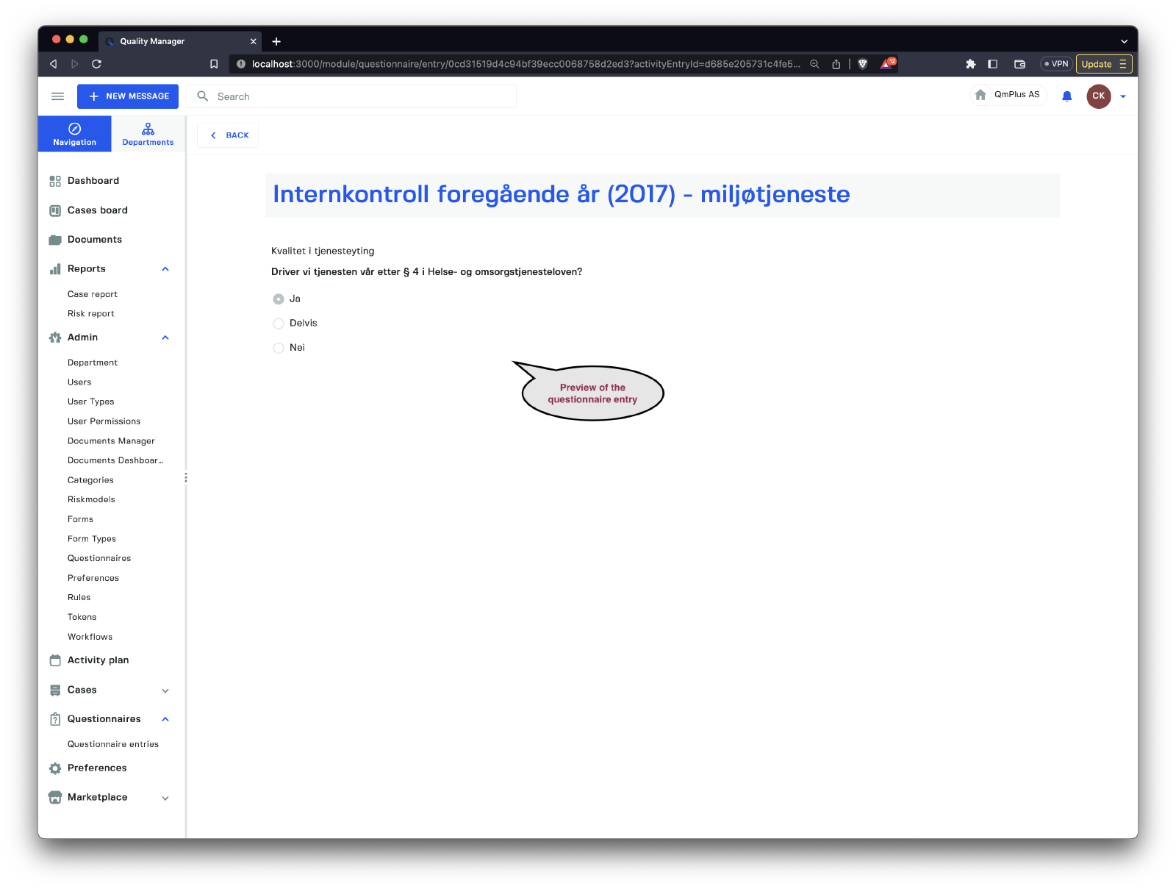Image resolution: width=1176 pixels, height=889 pixels.
Task: Click the NEW MESSAGE button
Action: [128, 96]
